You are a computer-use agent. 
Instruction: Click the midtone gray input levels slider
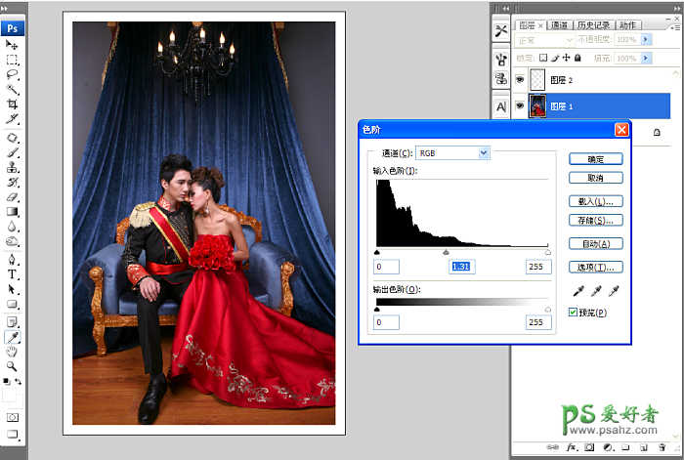446,252
